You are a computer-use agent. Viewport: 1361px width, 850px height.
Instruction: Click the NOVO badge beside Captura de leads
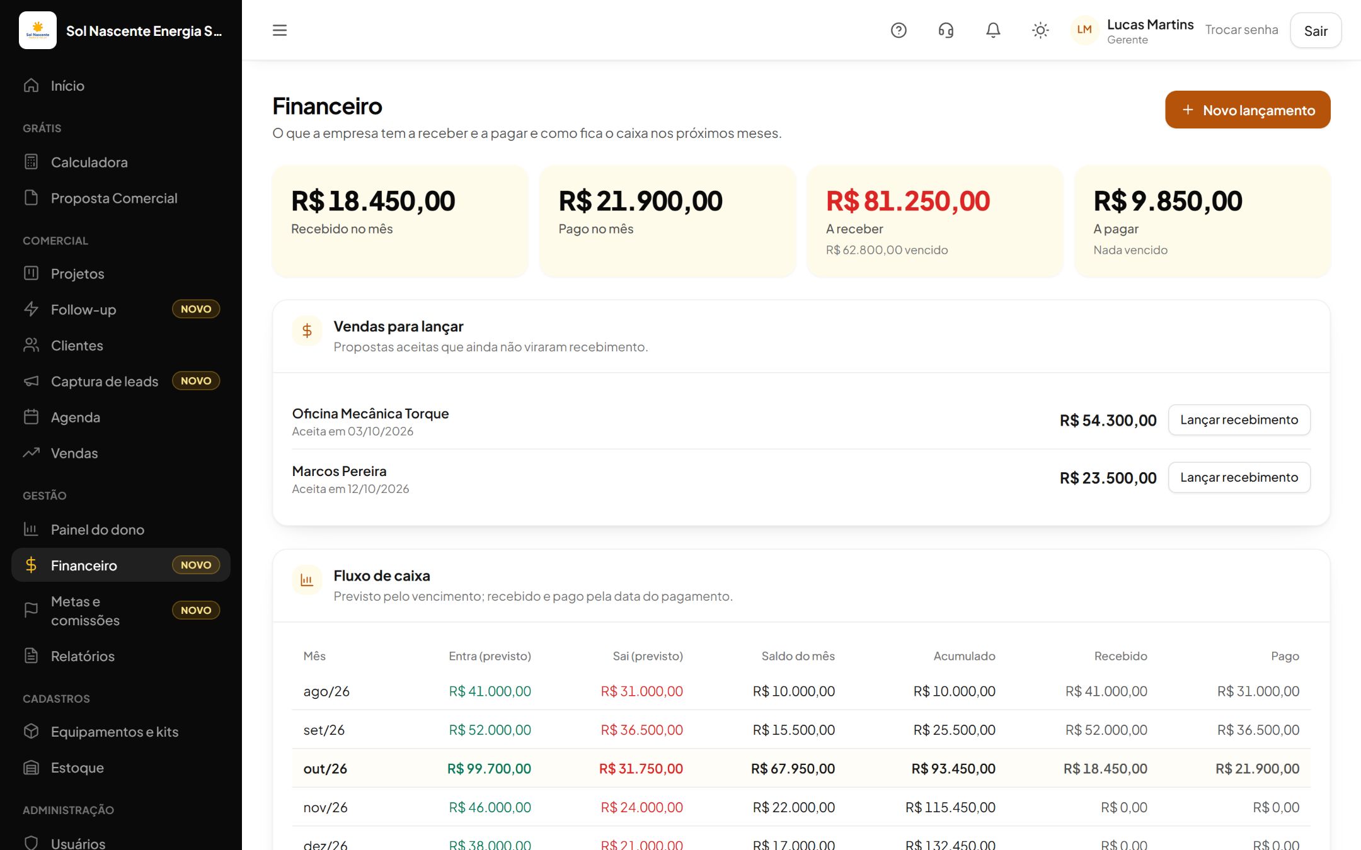click(x=196, y=381)
